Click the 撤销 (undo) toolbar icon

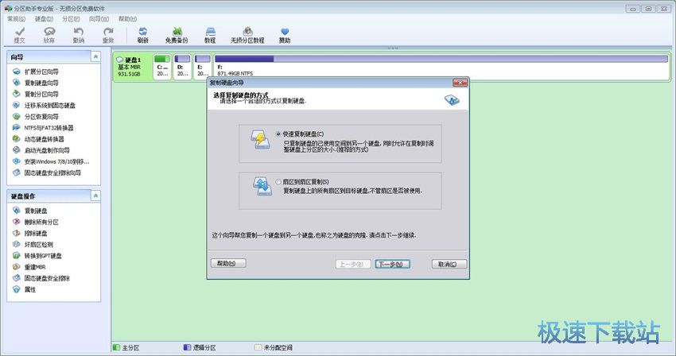(79, 35)
